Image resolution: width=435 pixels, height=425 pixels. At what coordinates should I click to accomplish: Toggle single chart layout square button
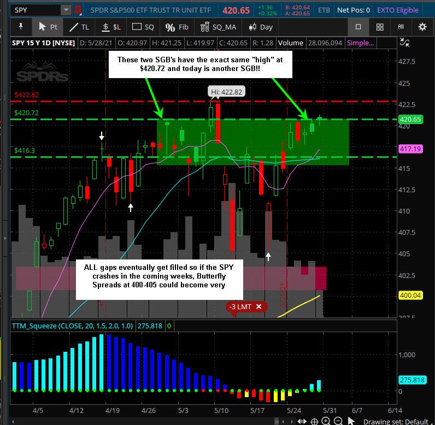click(358, 27)
